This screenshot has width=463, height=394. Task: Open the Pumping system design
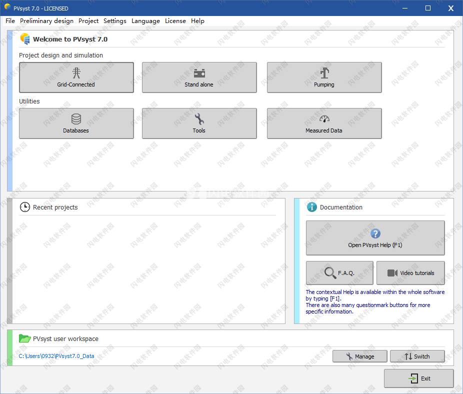coord(324,77)
